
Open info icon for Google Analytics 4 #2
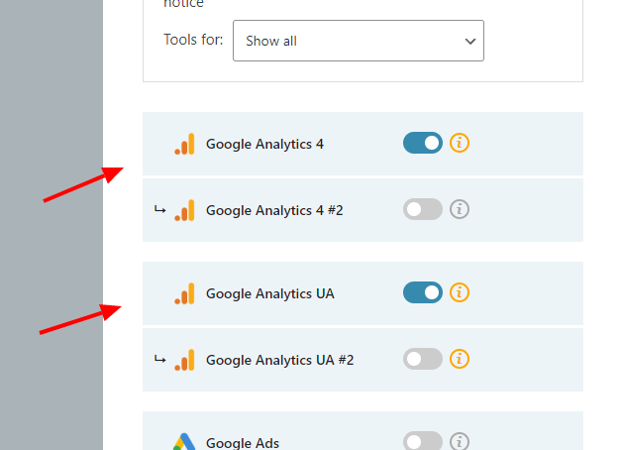pos(460,209)
